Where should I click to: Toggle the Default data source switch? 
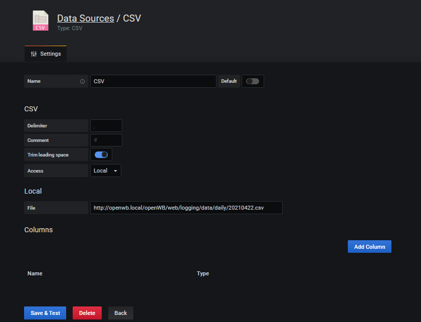[253, 81]
